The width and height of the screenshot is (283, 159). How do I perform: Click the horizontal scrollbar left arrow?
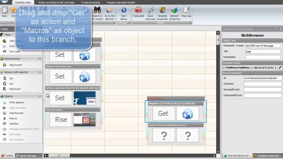coord(46,155)
